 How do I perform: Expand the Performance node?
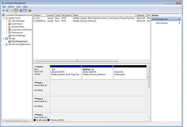coord(7,33)
